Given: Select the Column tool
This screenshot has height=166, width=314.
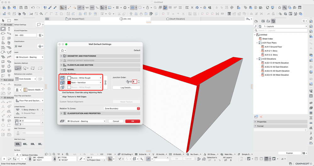Looking at the screenshot, I should click(9, 29).
